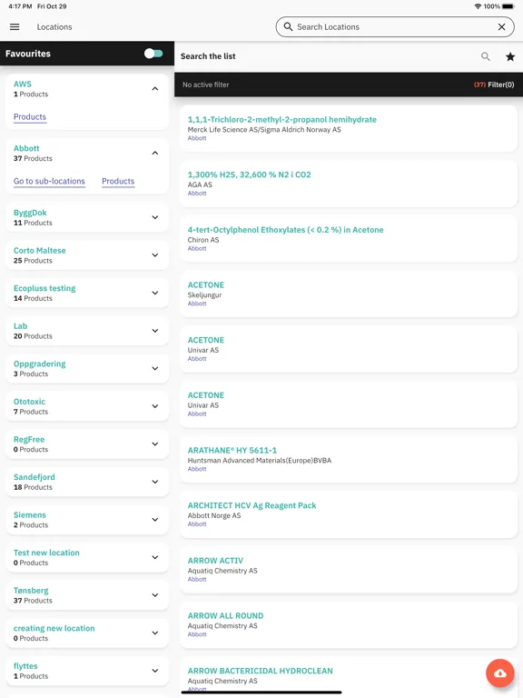Image resolution: width=523 pixels, height=698 pixels.
Task: Open the hamburger navigation menu
Action: pyautogui.click(x=15, y=26)
